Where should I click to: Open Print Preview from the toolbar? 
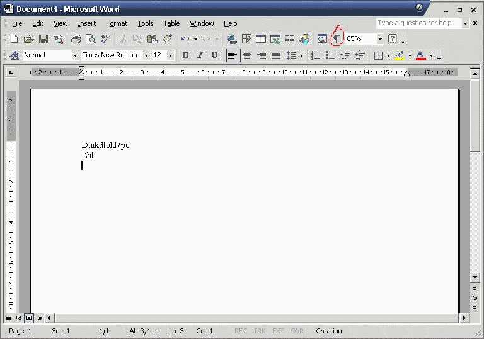coord(90,39)
